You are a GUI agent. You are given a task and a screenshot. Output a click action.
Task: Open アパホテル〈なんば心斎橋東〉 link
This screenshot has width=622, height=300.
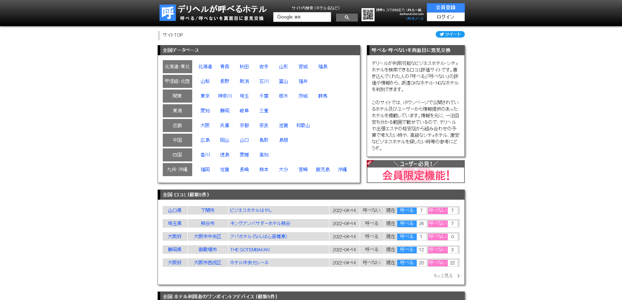coord(258,237)
